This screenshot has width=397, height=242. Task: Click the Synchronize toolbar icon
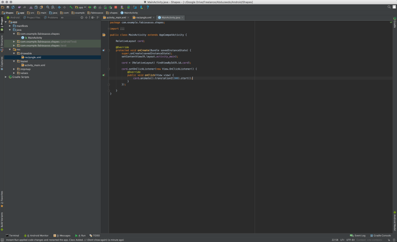pos(13,7)
